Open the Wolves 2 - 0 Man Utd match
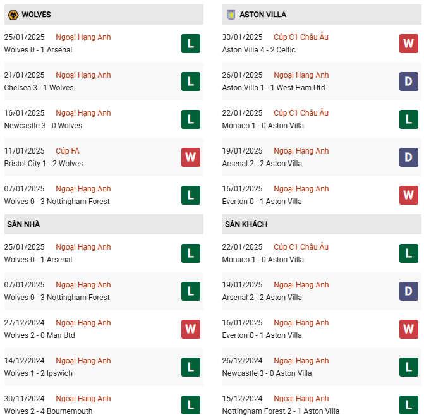Screen dimensions: 424x417 point(39,335)
